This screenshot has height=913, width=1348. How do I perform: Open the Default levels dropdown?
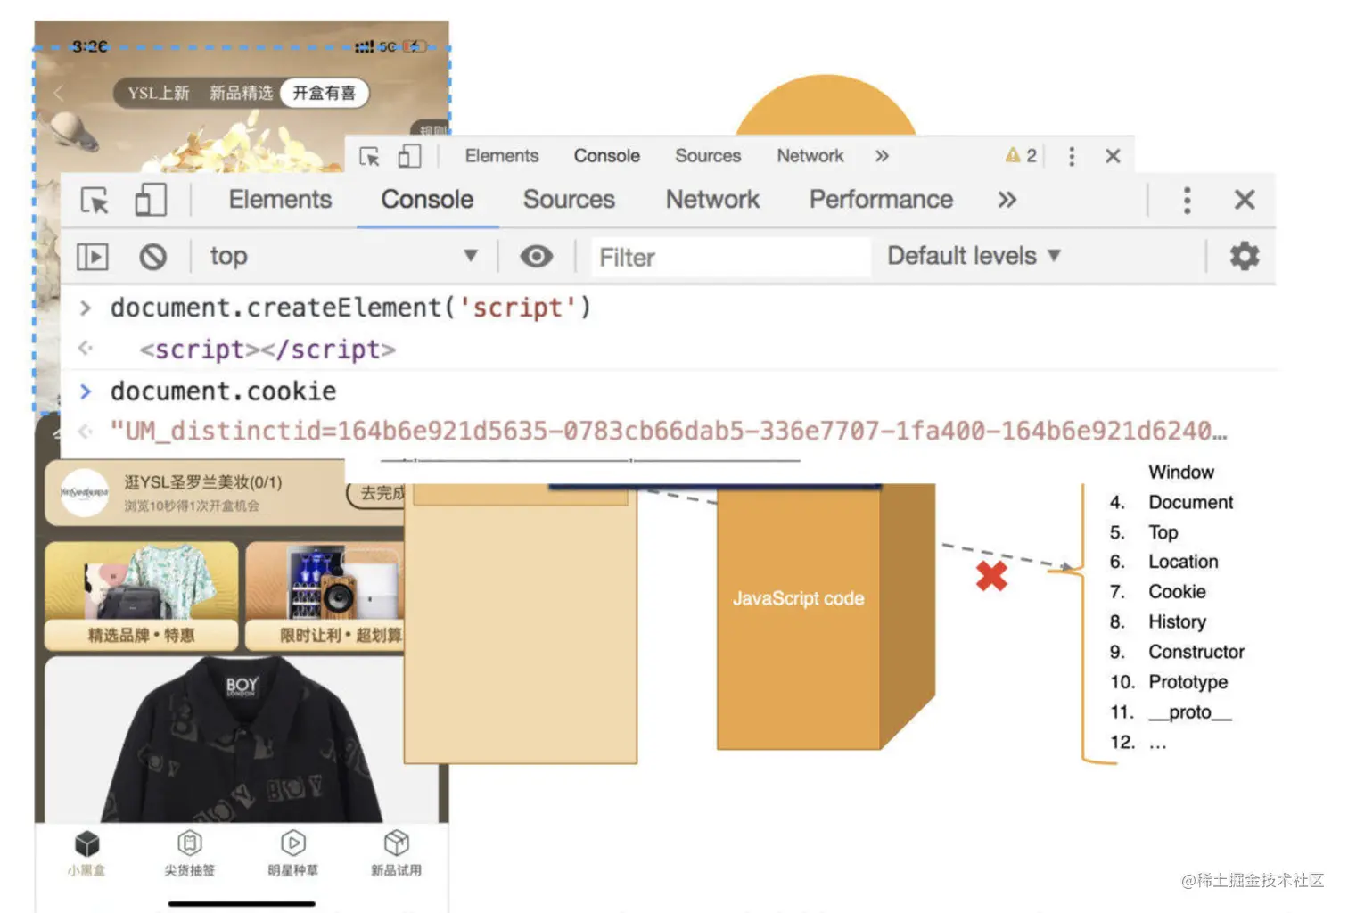coord(974,256)
